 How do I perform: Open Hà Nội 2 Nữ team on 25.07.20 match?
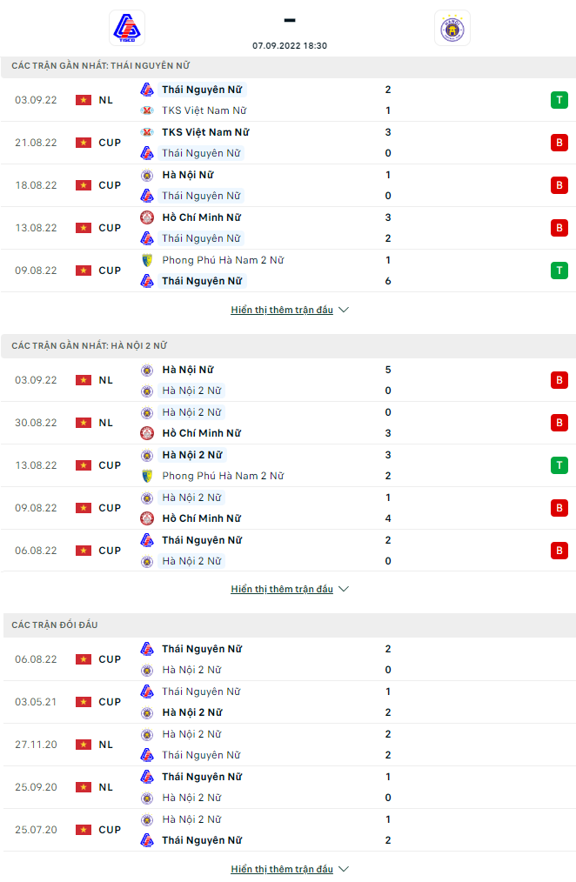tap(191, 819)
